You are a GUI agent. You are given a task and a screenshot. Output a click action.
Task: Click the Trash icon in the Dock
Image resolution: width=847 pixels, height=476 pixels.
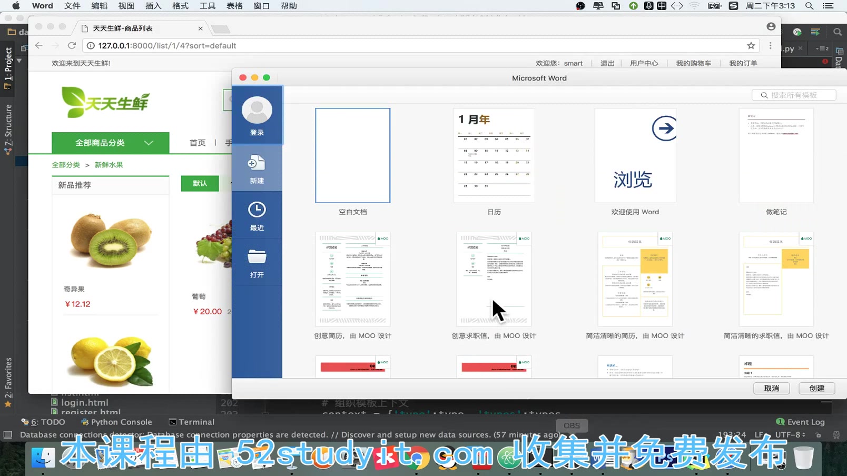(x=803, y=457)
